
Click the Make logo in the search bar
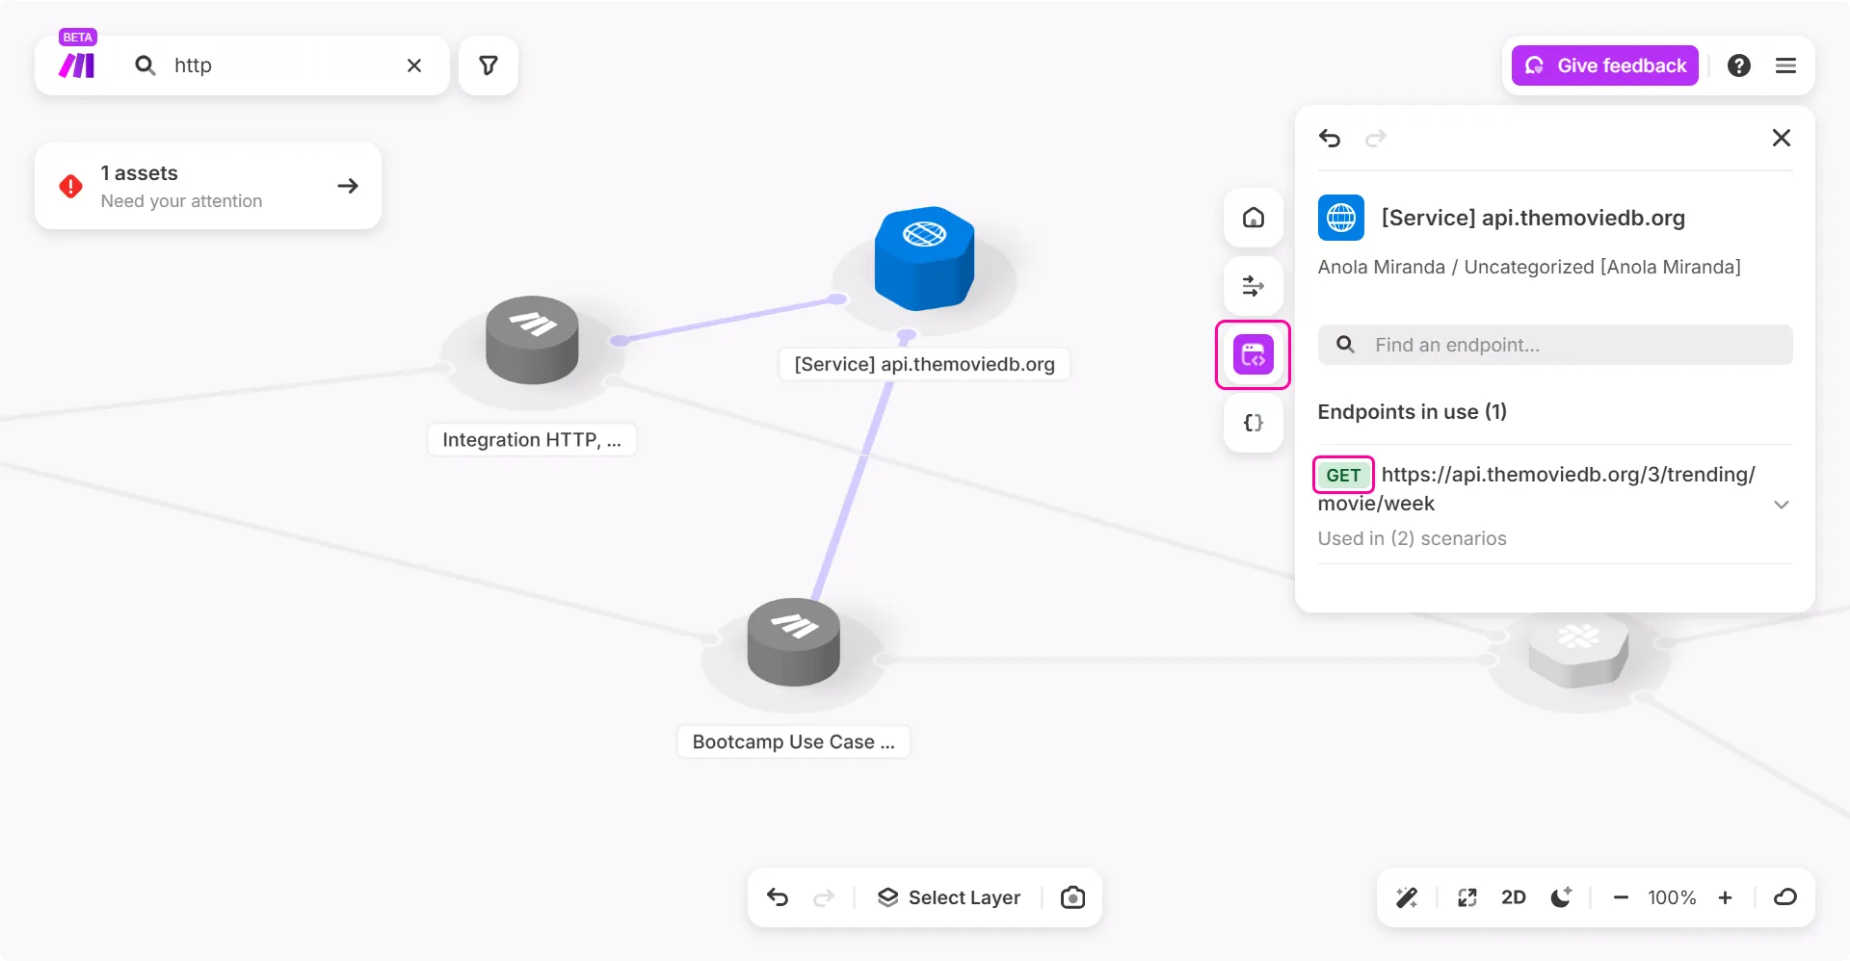click(x=77, y=65)
